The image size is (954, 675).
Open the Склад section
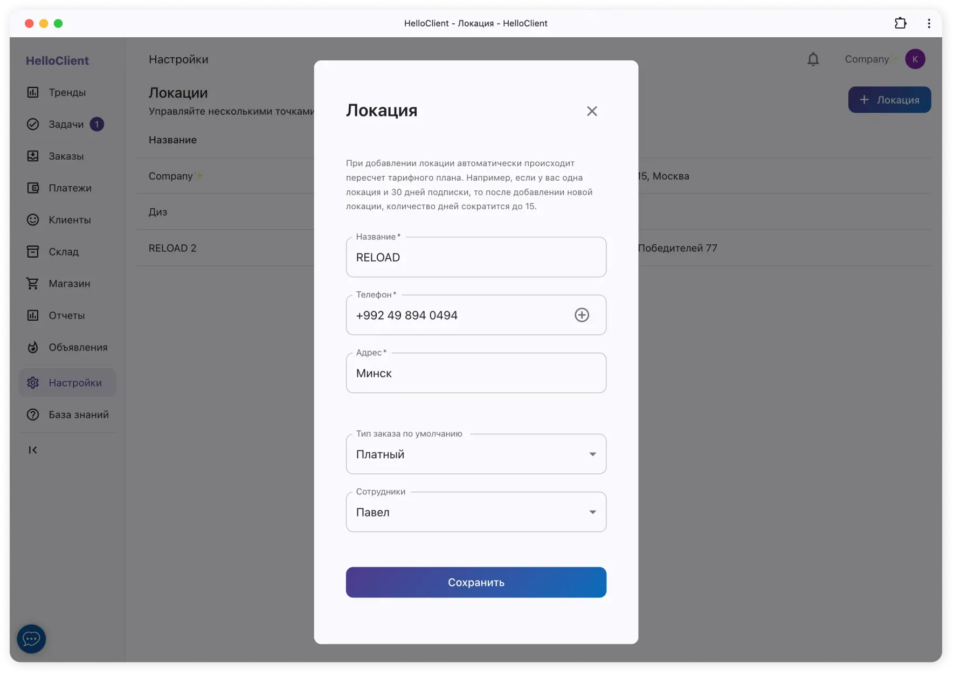tap(64, 252)
